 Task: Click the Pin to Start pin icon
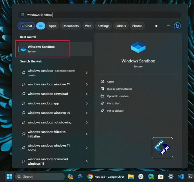102,103
